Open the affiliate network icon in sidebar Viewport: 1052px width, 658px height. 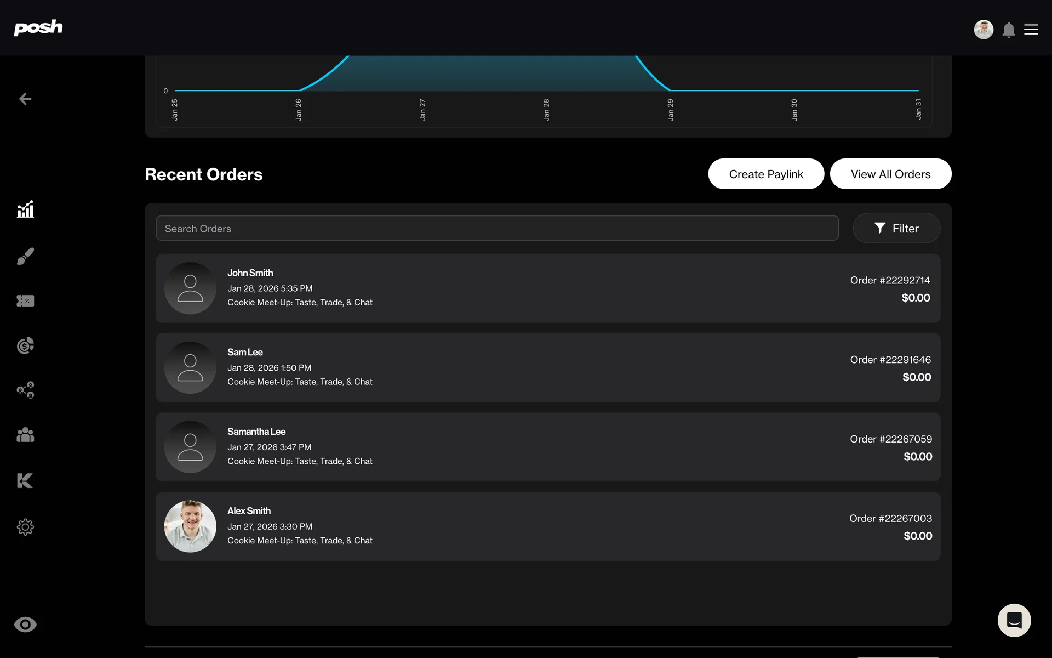click(x=25, y=390)
